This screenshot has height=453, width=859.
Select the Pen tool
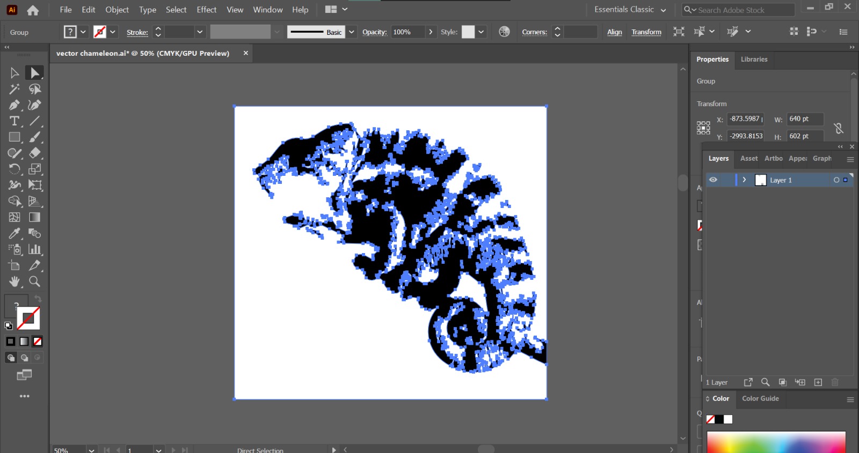coord(14,105)
